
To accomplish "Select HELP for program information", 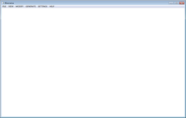I will tap(52, 6).
